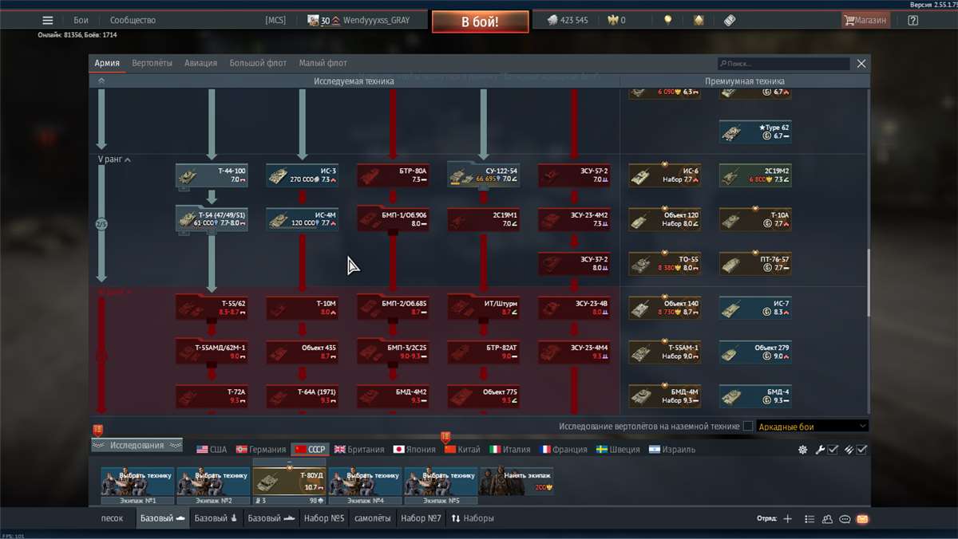Open the contacts people icon
958x539 pixels.
[827, 519]
